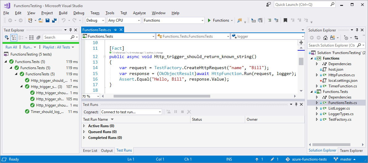Switch to the Error List tab
368x163 pixels.
[x=90, y=151]
